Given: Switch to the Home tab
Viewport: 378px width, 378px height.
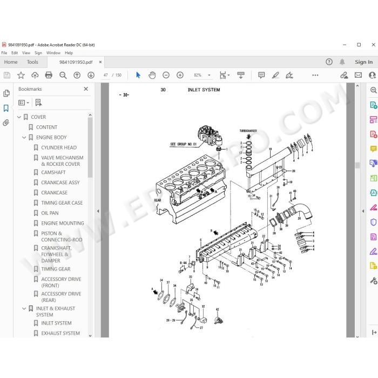Looking at the screenshot, I should click(x=11, y=62).
